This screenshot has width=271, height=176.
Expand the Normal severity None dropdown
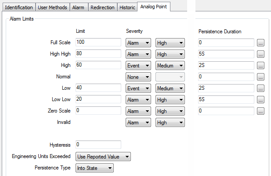(x=138, y=77)
